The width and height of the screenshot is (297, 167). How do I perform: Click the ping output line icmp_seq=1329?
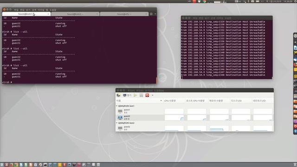coord(223,22)
